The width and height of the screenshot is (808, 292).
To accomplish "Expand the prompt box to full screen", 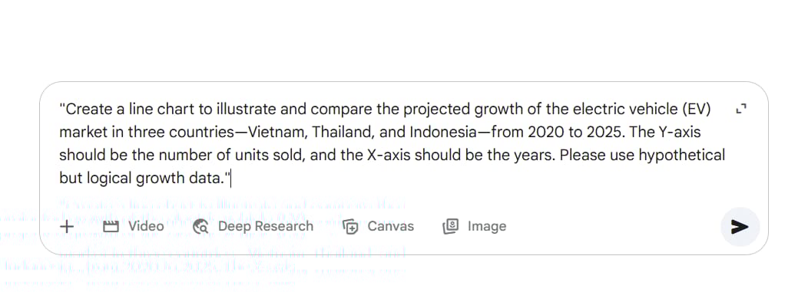I will pos(741,109).
